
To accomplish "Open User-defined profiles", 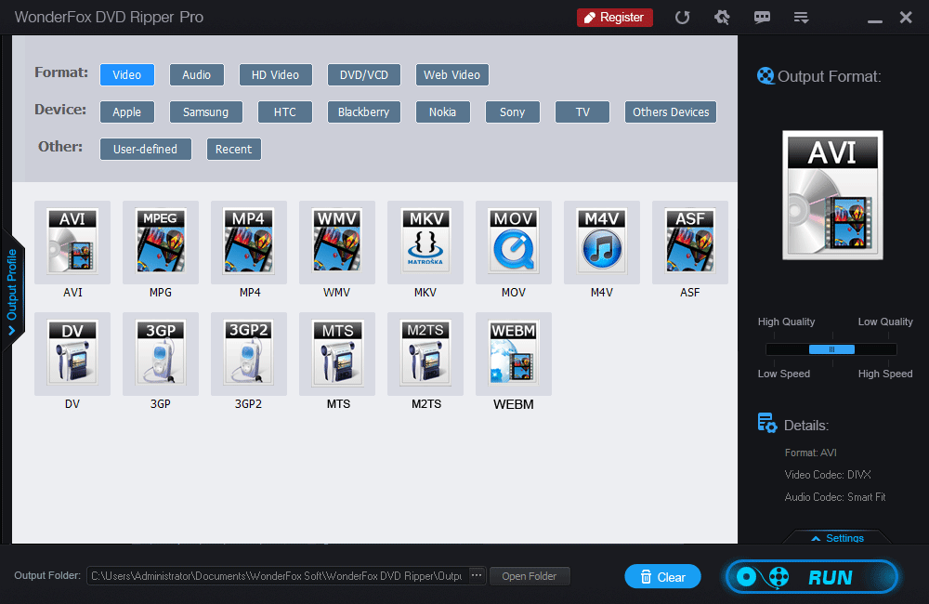I will 145,150.
